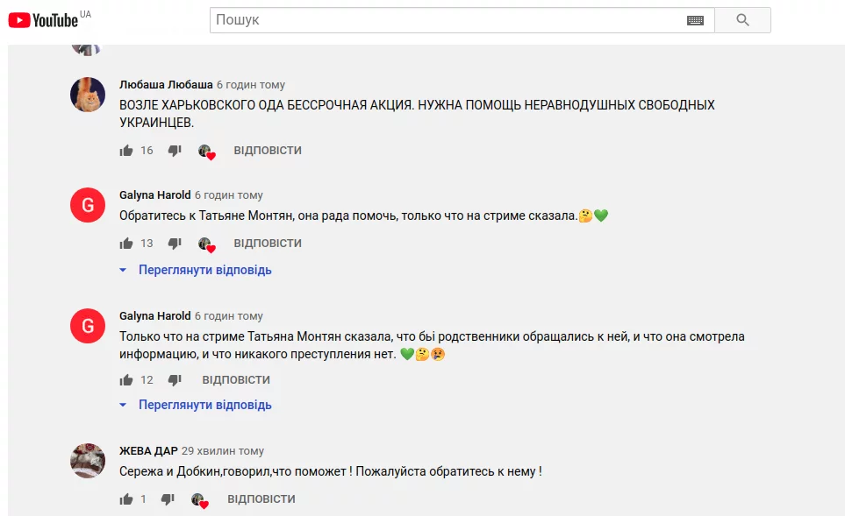Screen dimensions: 845x516
Task: Open Любаша Любаша's cat avatar
Action: coord(88,95)
